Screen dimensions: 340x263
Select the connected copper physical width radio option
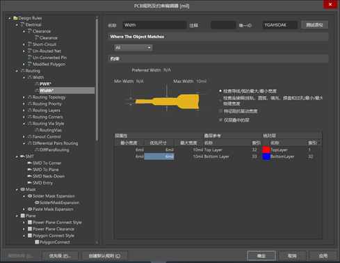pos(220,101)
